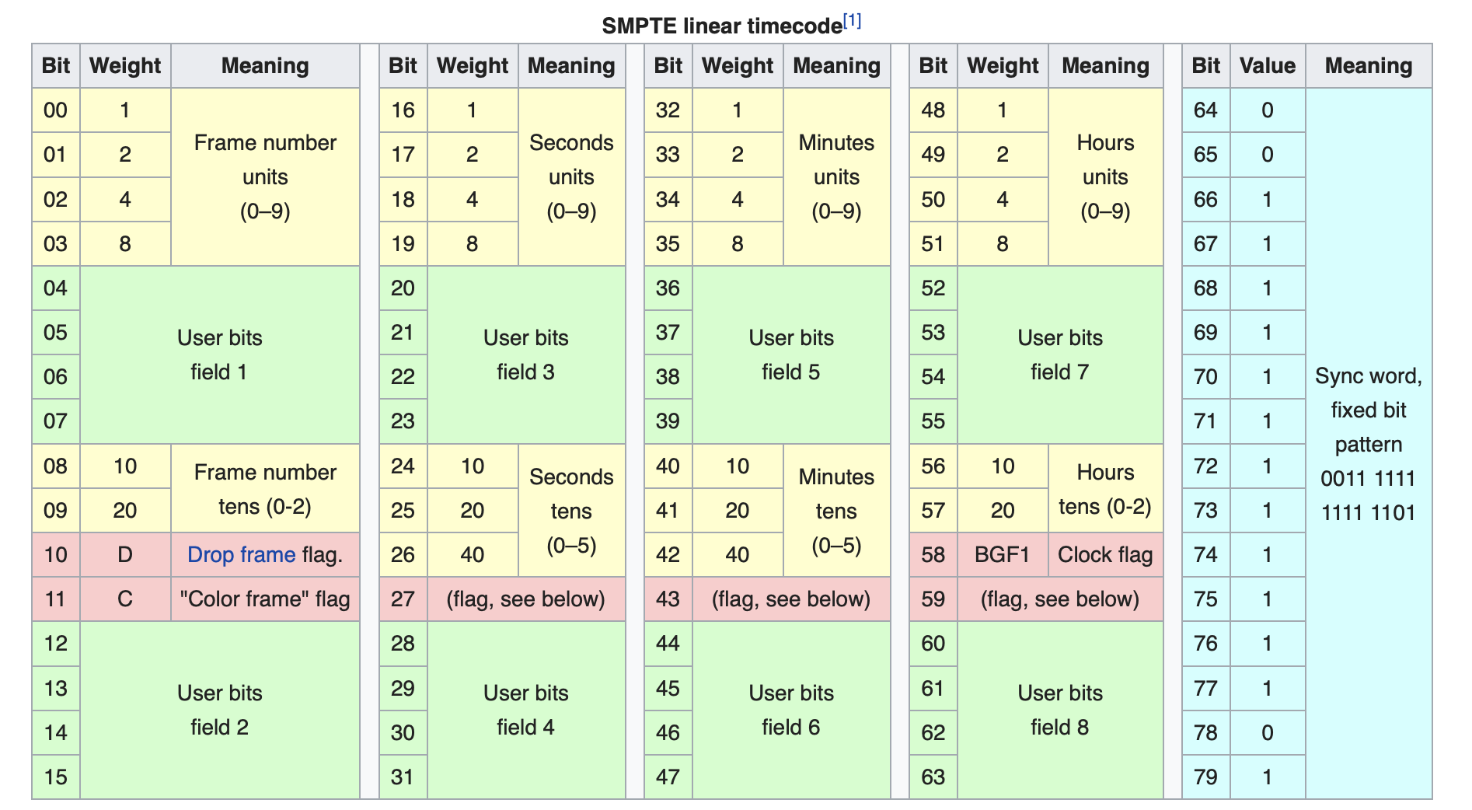Viewport: 1472px width, 810px height.
Task: Click the [1] citation superscript link
Action: point(852,21)
